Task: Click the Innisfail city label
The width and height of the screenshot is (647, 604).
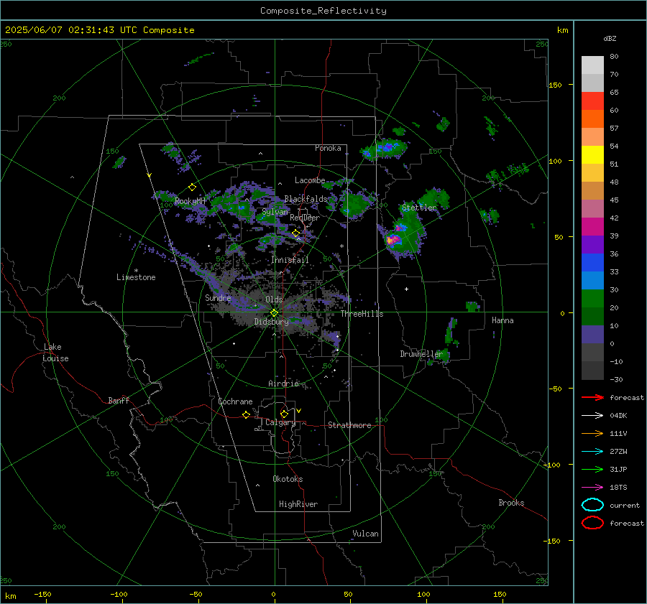Action: (x=290, y=260)
